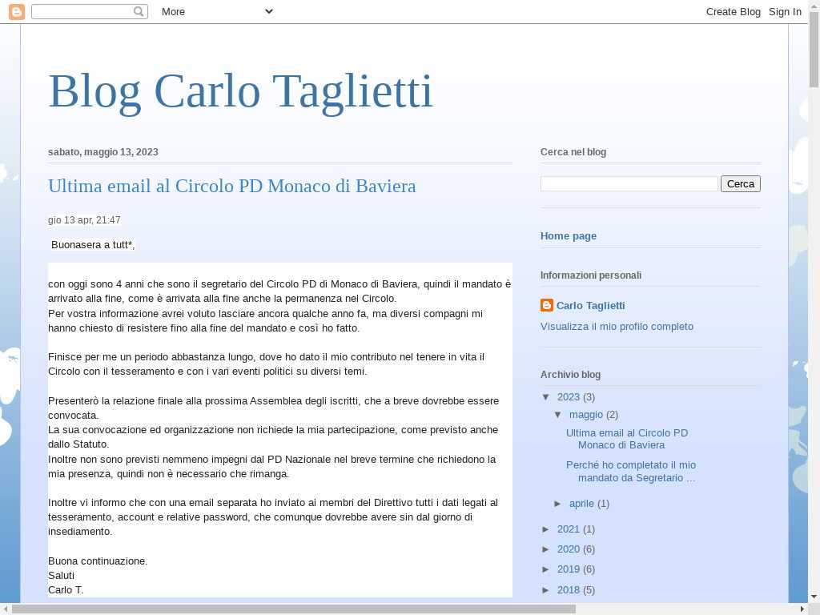
Task: Focus the Cerca nel blog search field
Action: point(629,183)
